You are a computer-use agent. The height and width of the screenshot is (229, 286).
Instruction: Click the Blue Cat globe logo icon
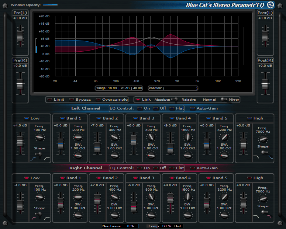[271, 5]
